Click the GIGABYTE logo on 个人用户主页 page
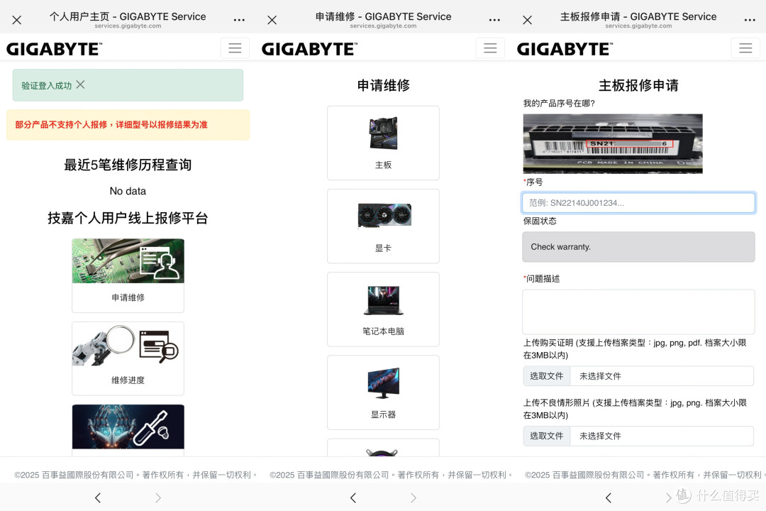Image resolution: width=766 pixels, height=511 pixels. (x=54, y=49)
